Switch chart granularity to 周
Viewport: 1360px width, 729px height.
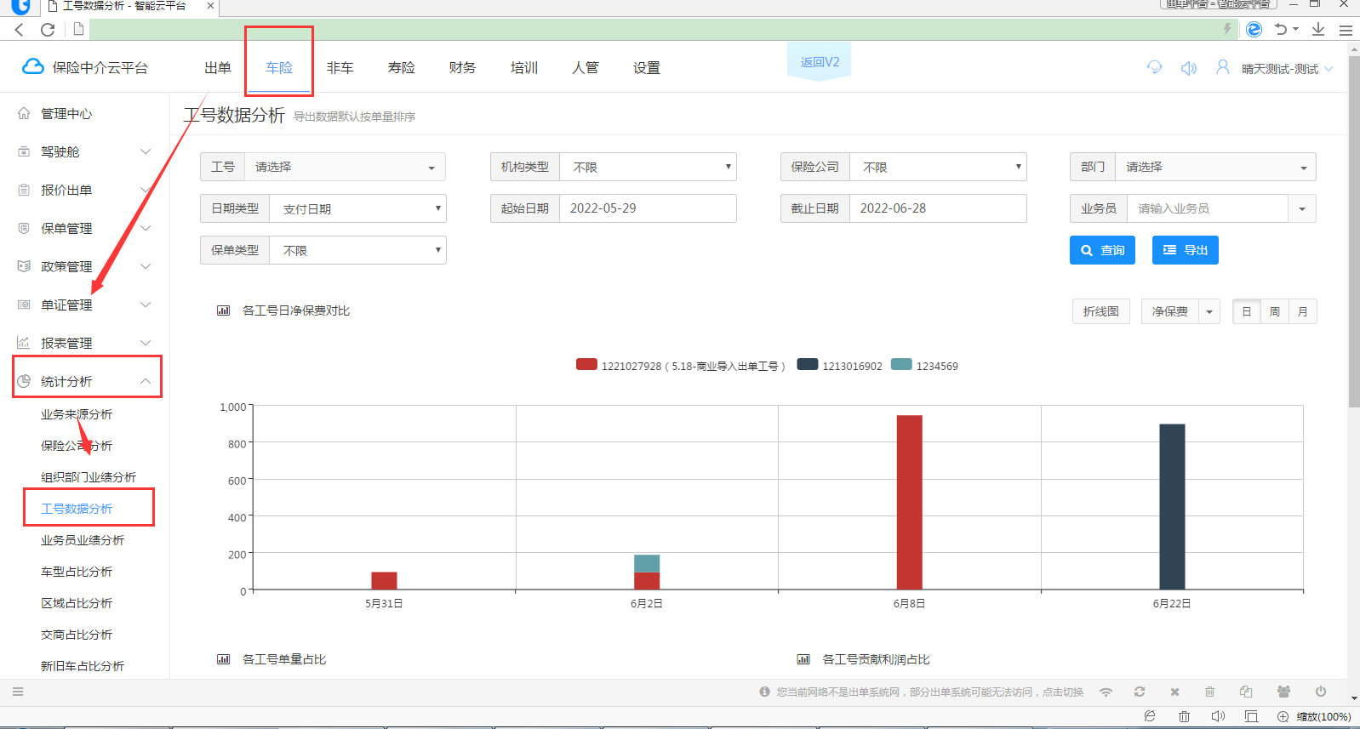1275,311
